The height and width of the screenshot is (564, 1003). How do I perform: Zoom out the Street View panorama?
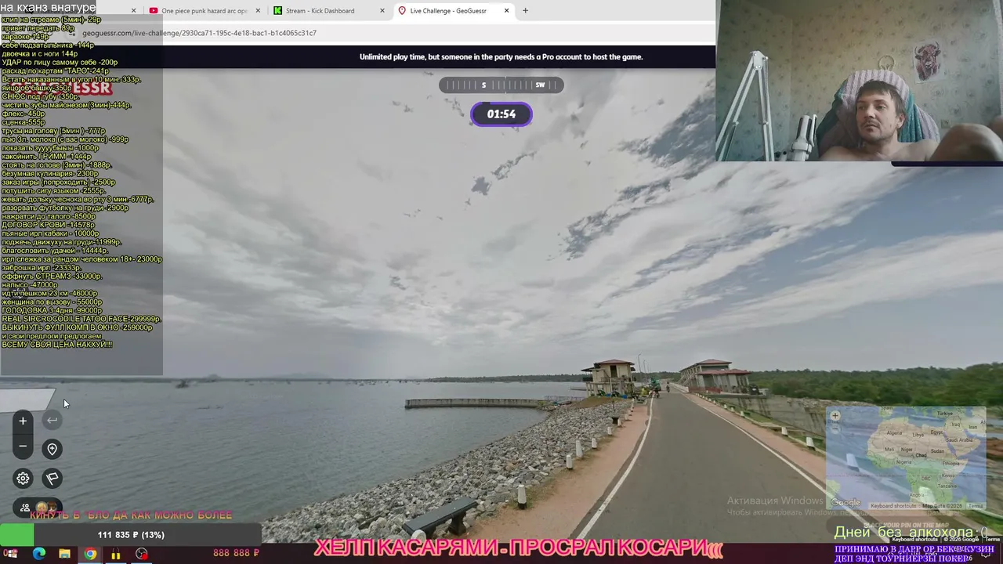(x=23, y=446)
